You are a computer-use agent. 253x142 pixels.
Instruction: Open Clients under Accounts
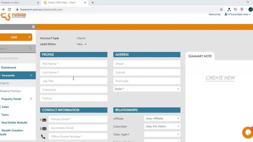4,83
